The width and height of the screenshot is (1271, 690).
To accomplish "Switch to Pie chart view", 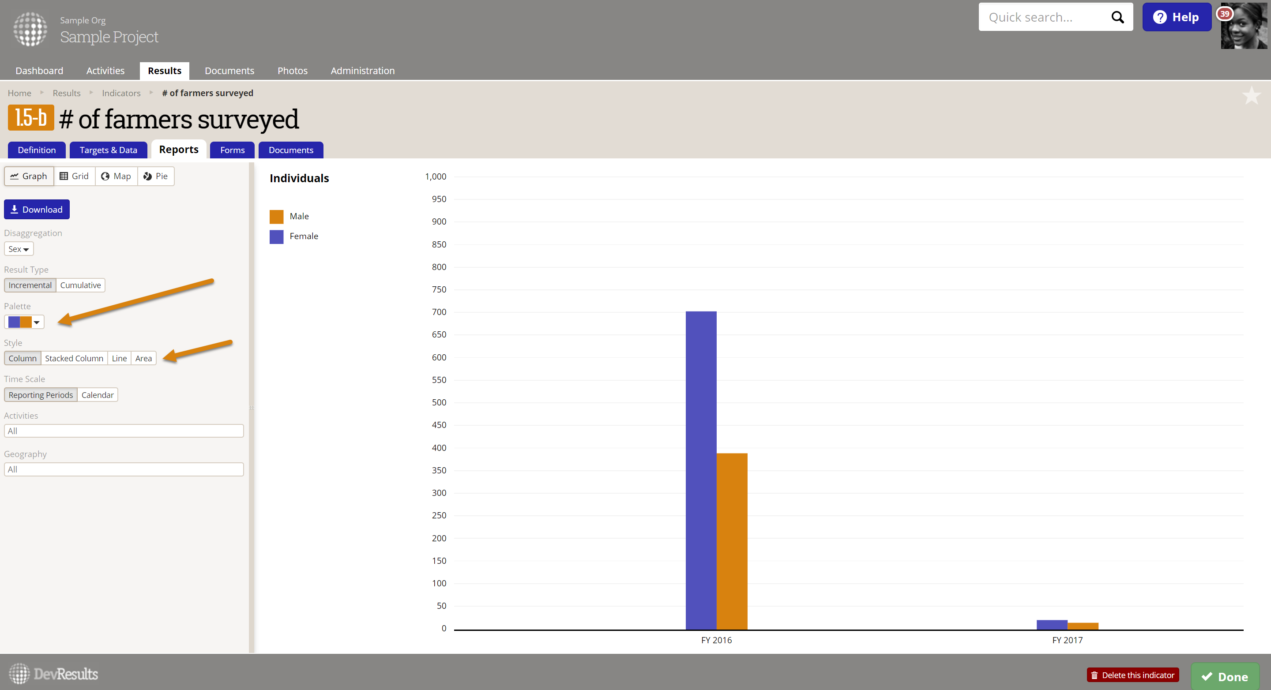I will (x=155, y=176).
